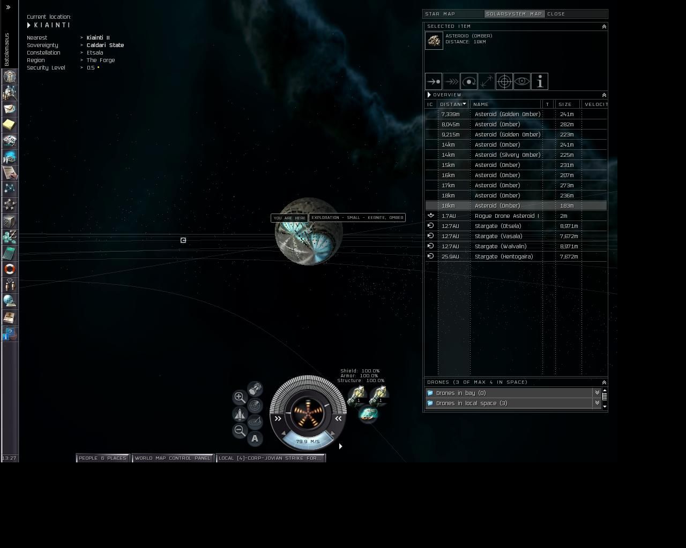Image resolution: width=686 pixels, height=548 pixels.
Task: Click the drones panel scrollbar down arrow
Action: tap(605, 407)
